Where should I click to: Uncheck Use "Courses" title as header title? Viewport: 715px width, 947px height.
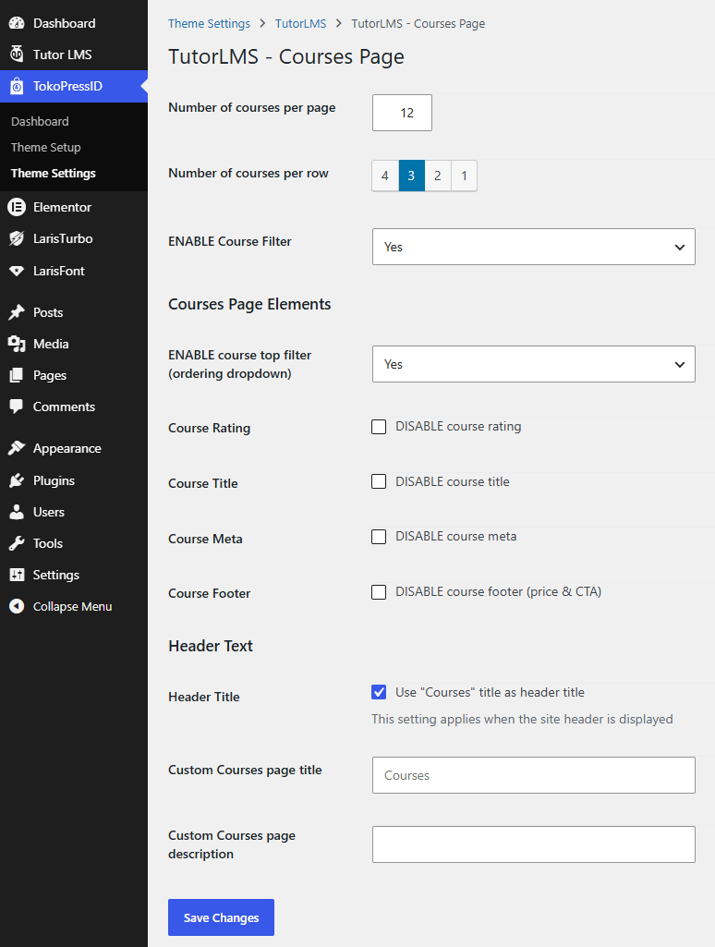click(x=379, y=692)
